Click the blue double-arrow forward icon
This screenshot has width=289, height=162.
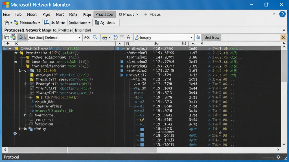(115, 37)
